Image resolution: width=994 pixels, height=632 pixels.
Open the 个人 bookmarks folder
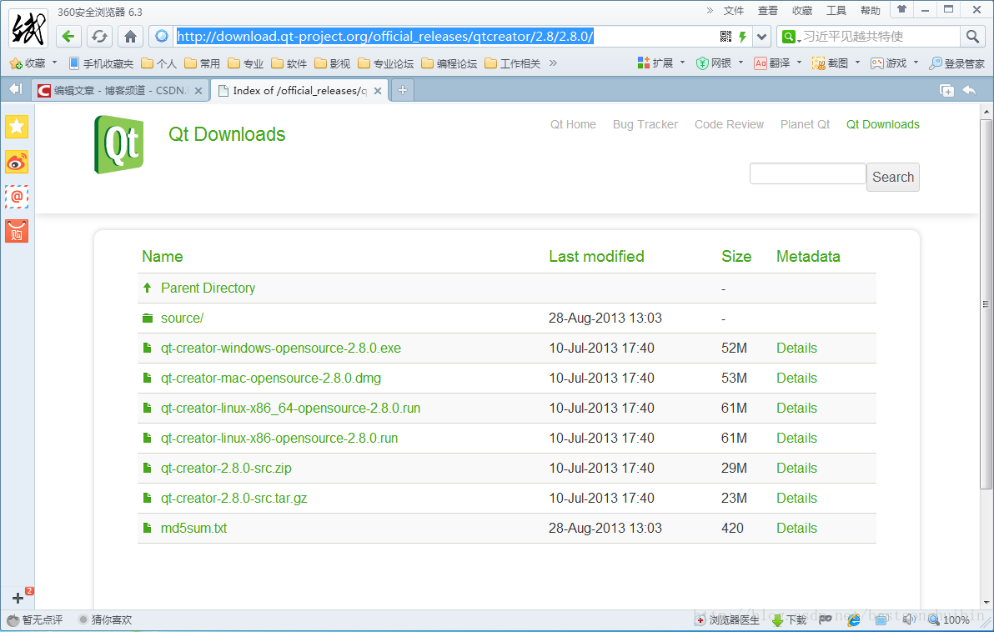[159, 63]
